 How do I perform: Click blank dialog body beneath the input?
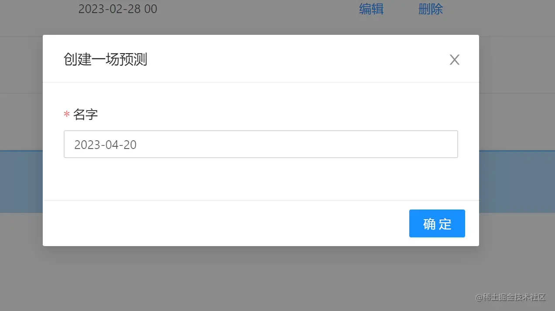click(x=261, y=179)
